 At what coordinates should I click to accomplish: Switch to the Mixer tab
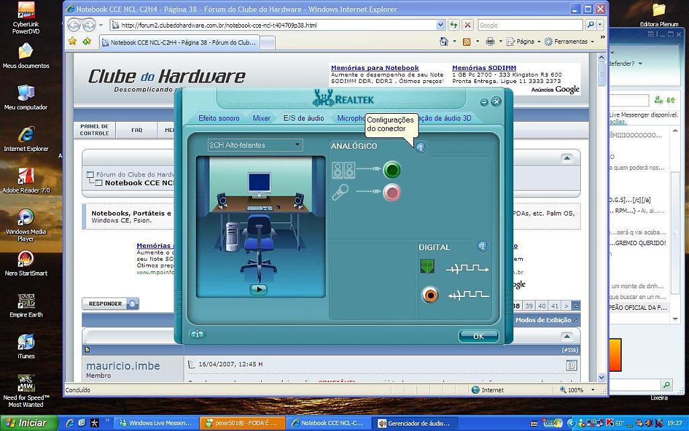pos(262,118)
